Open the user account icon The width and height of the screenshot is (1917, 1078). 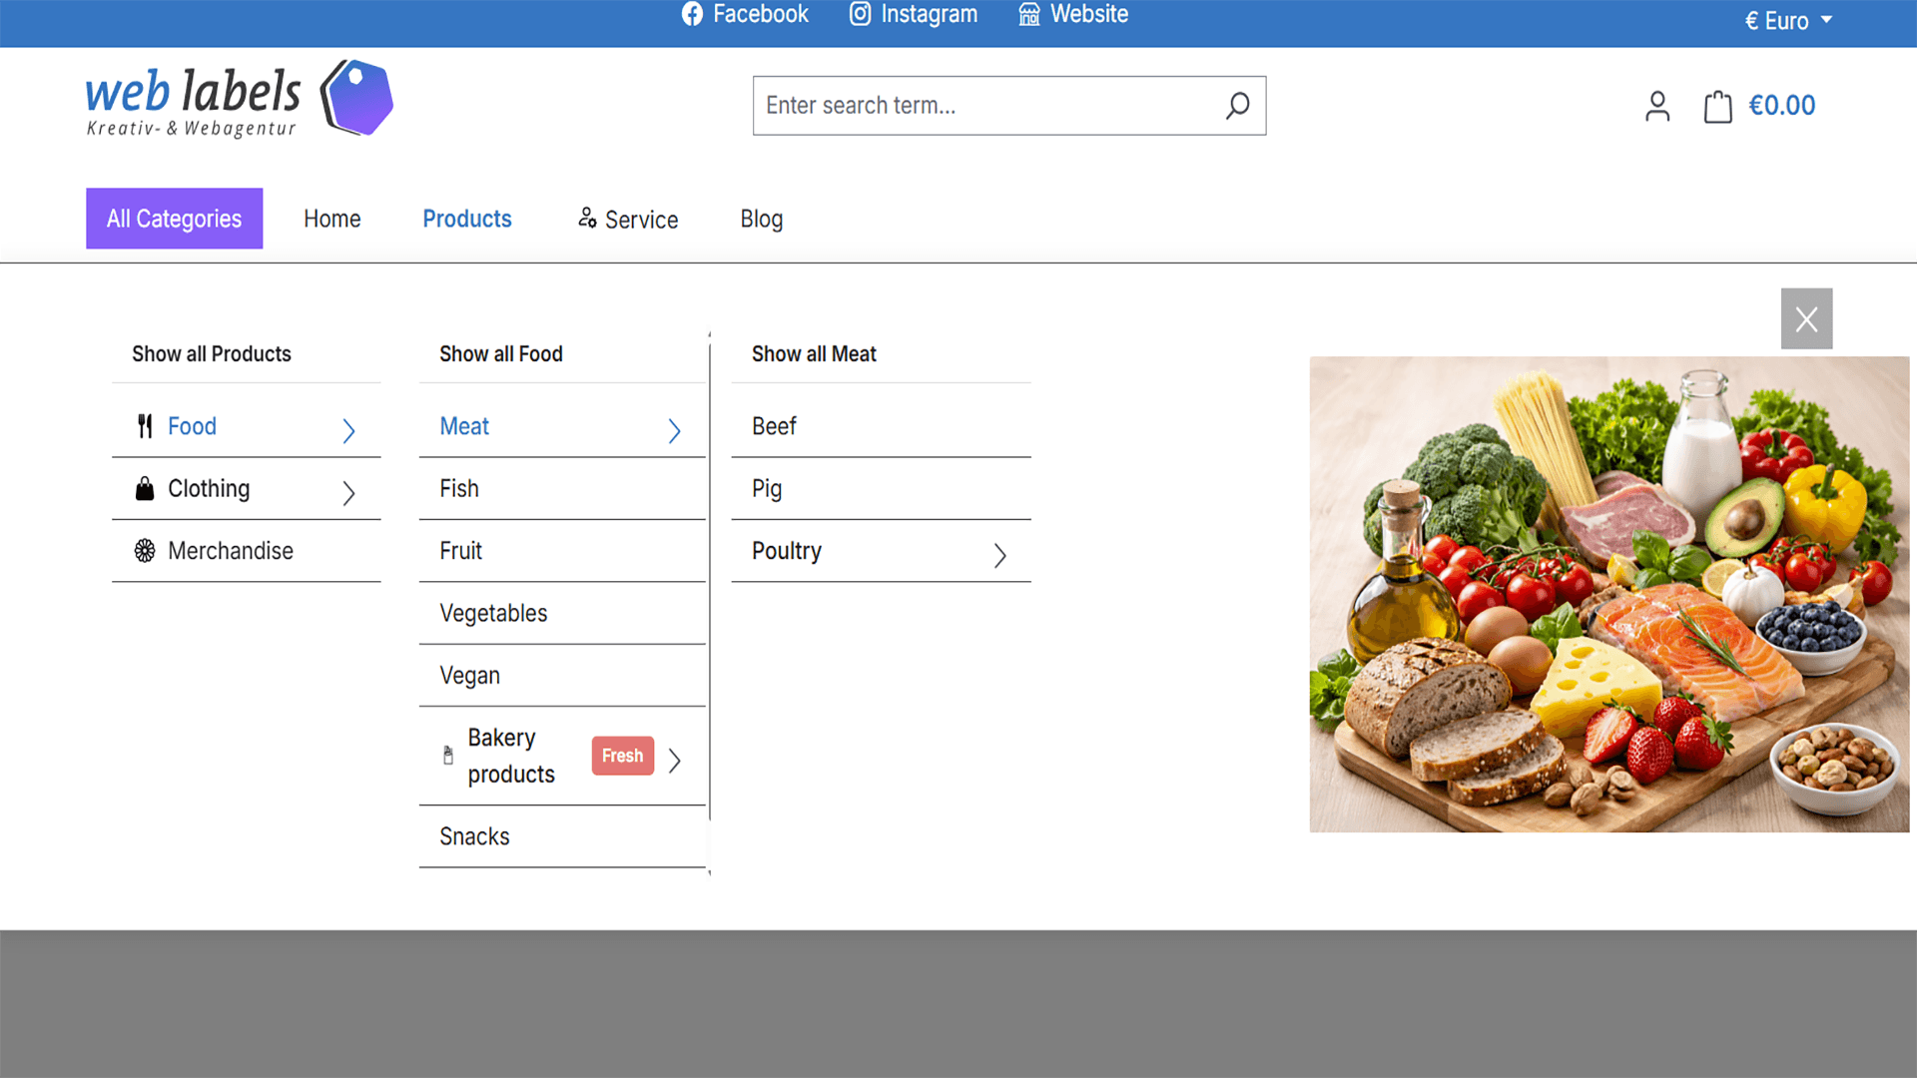(1657, 106)
